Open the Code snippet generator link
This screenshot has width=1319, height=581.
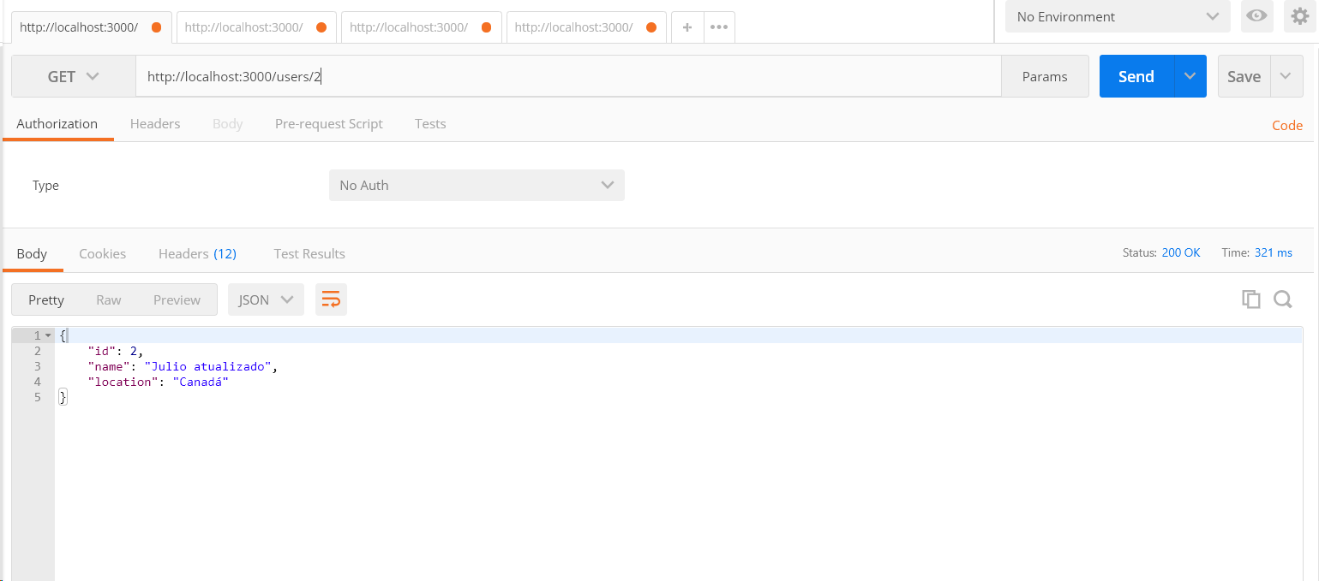tap(1286, 125)
